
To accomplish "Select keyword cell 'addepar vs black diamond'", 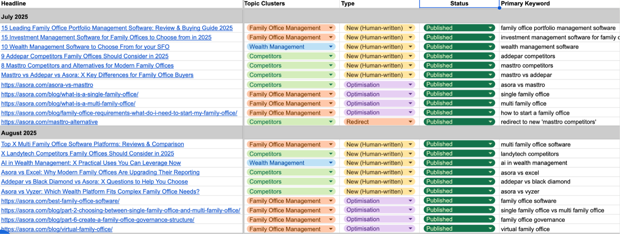I will (560, 181).
